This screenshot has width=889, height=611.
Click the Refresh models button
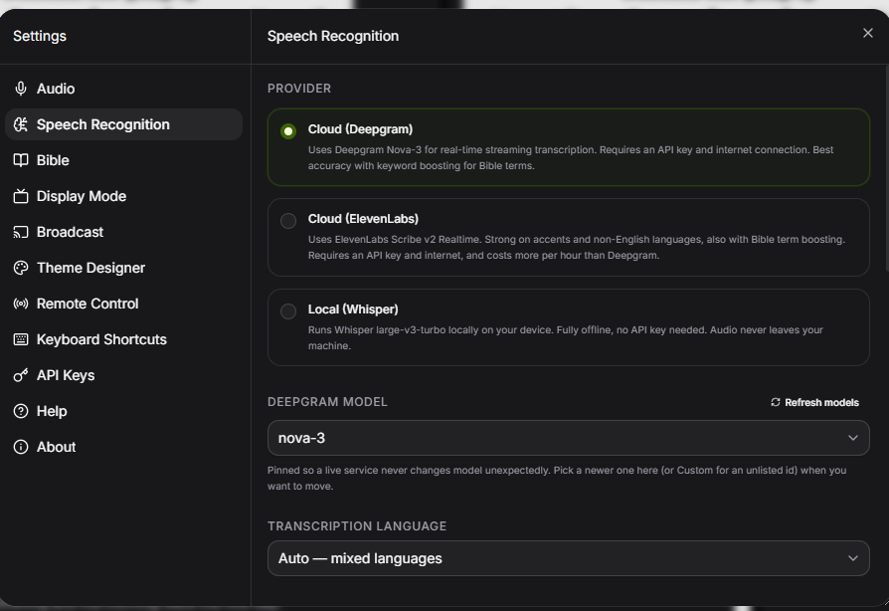tap(814, 402)
